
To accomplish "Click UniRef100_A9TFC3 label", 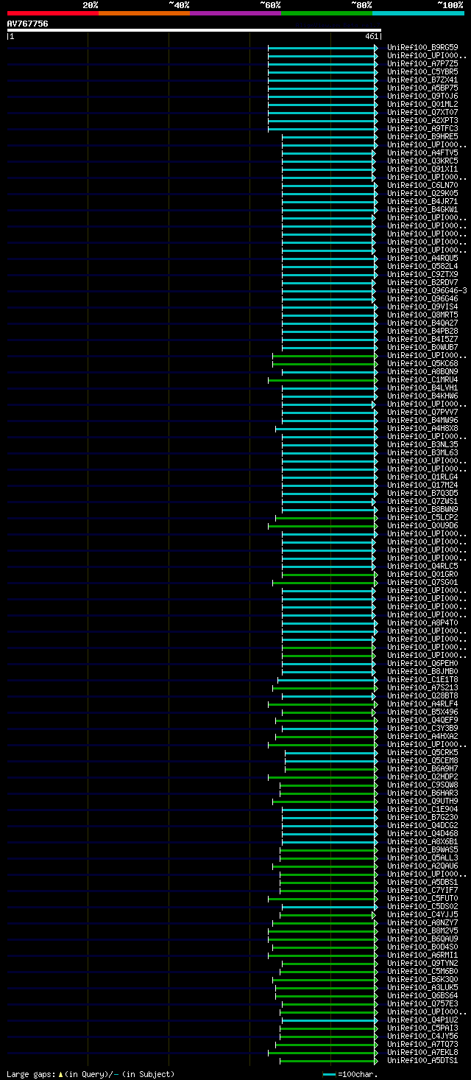I will [422, 129].
